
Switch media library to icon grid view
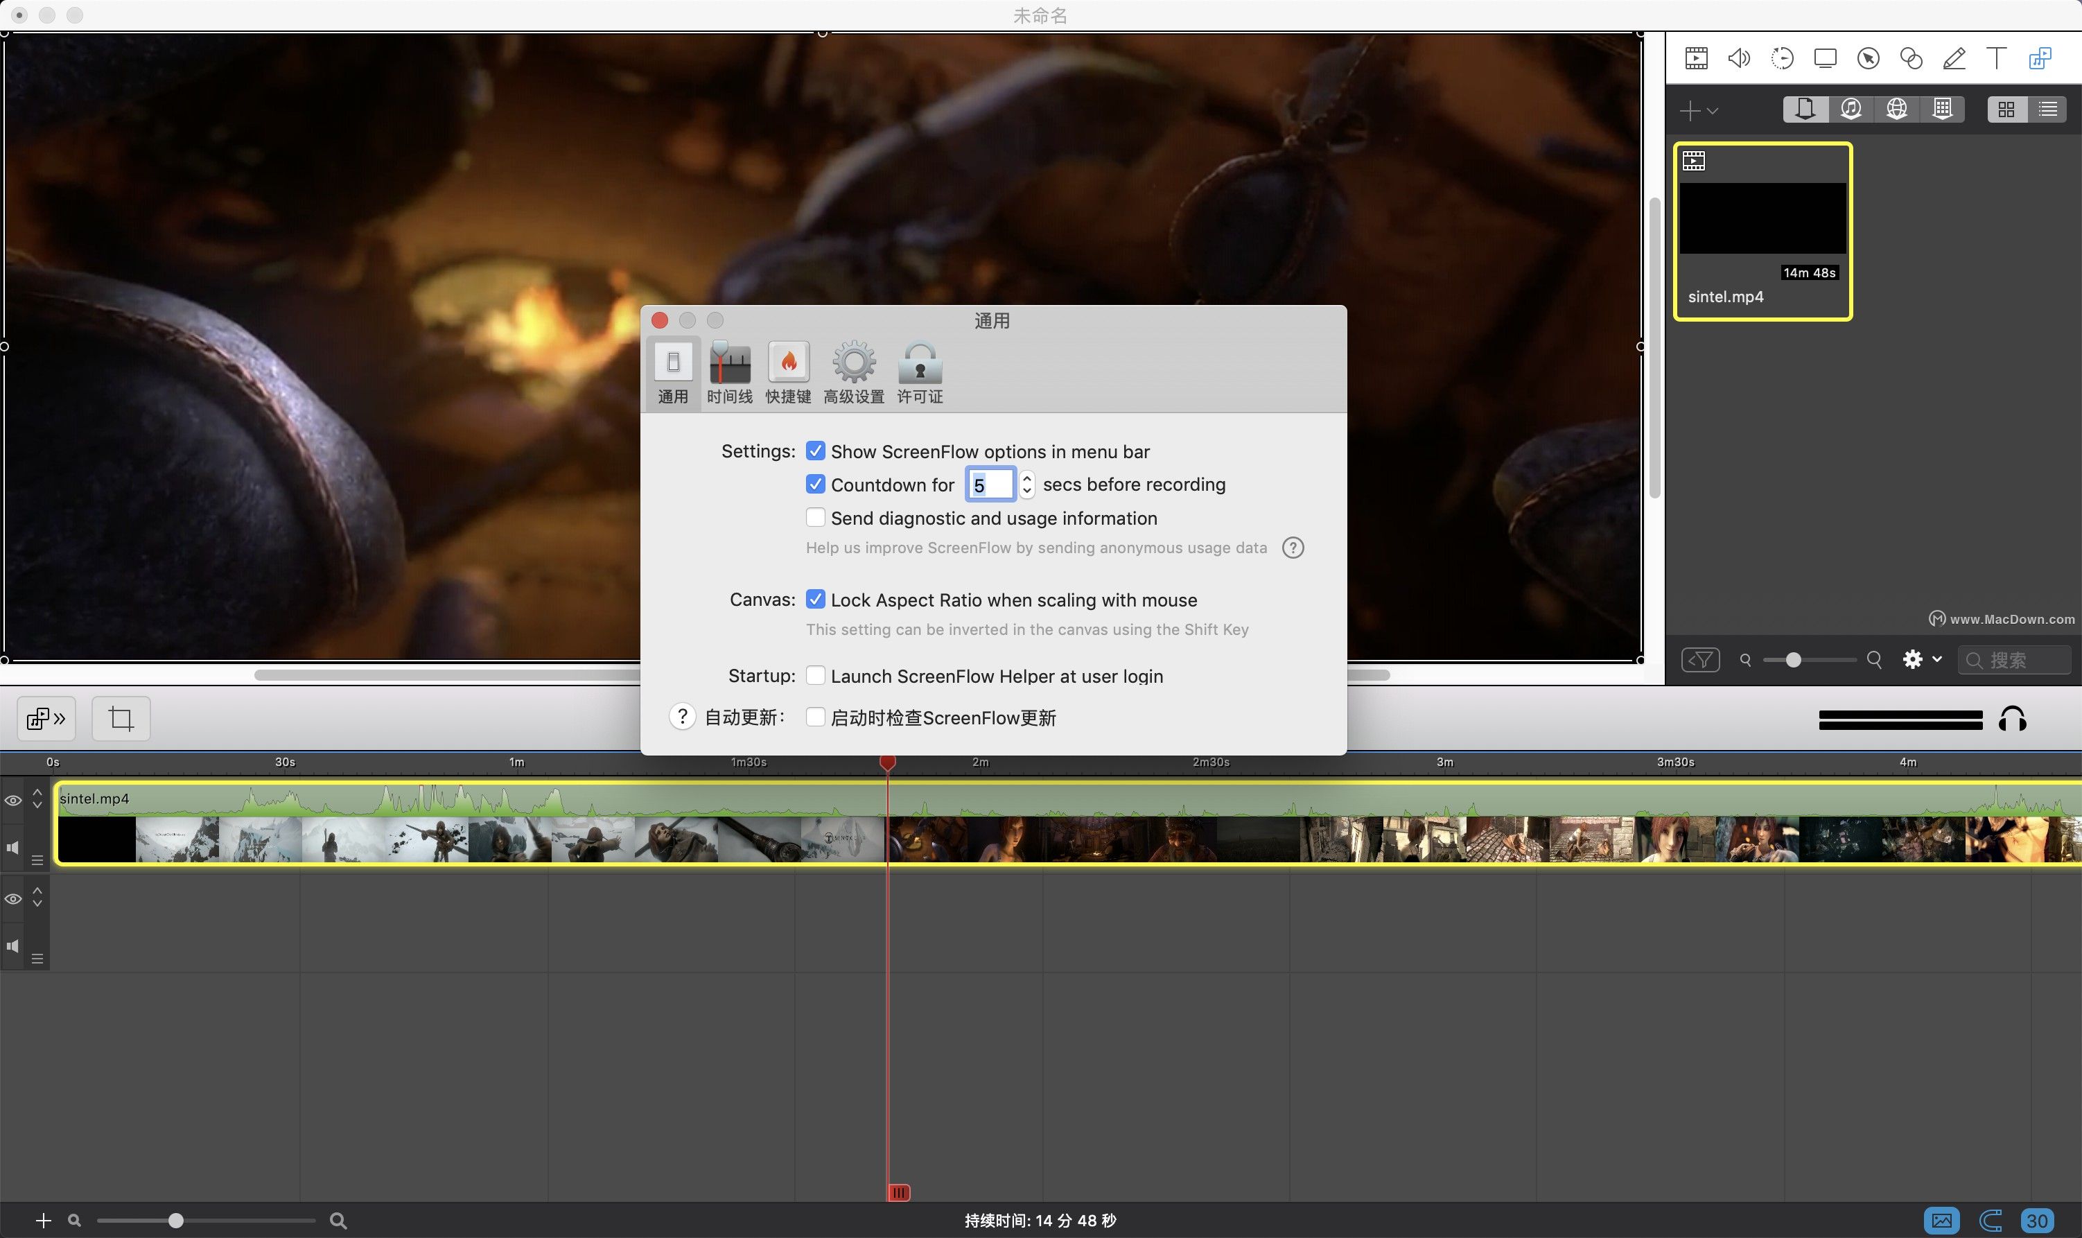(2007, 110)
